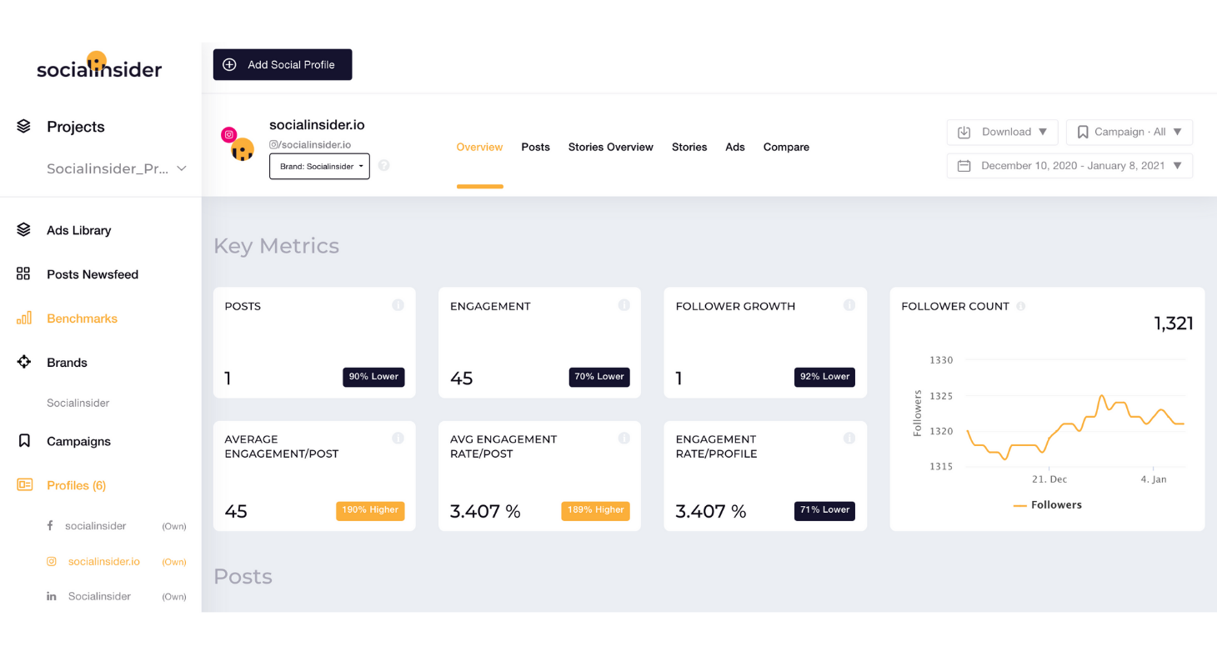Click the info icon next to FOLLOWER COUNT
This screenshot has height=667, width=1217.
pos(1020,306)
